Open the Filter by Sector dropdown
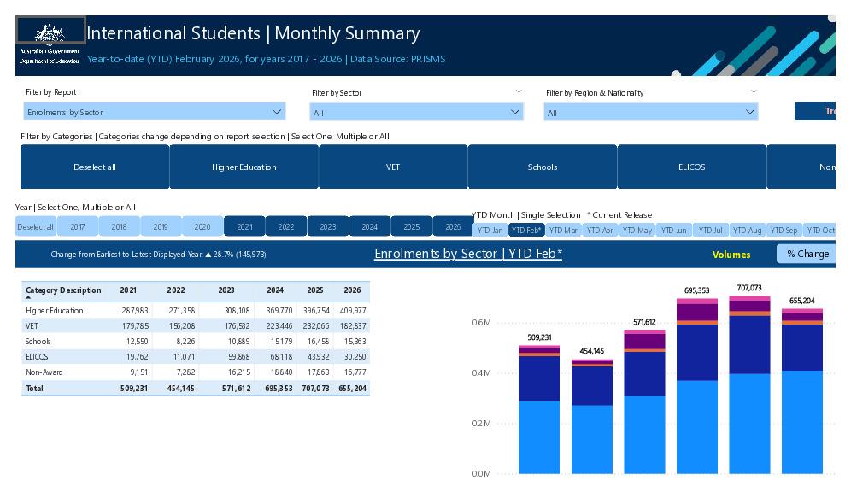This screenshot has height=492, width=851. pos(416,112)
